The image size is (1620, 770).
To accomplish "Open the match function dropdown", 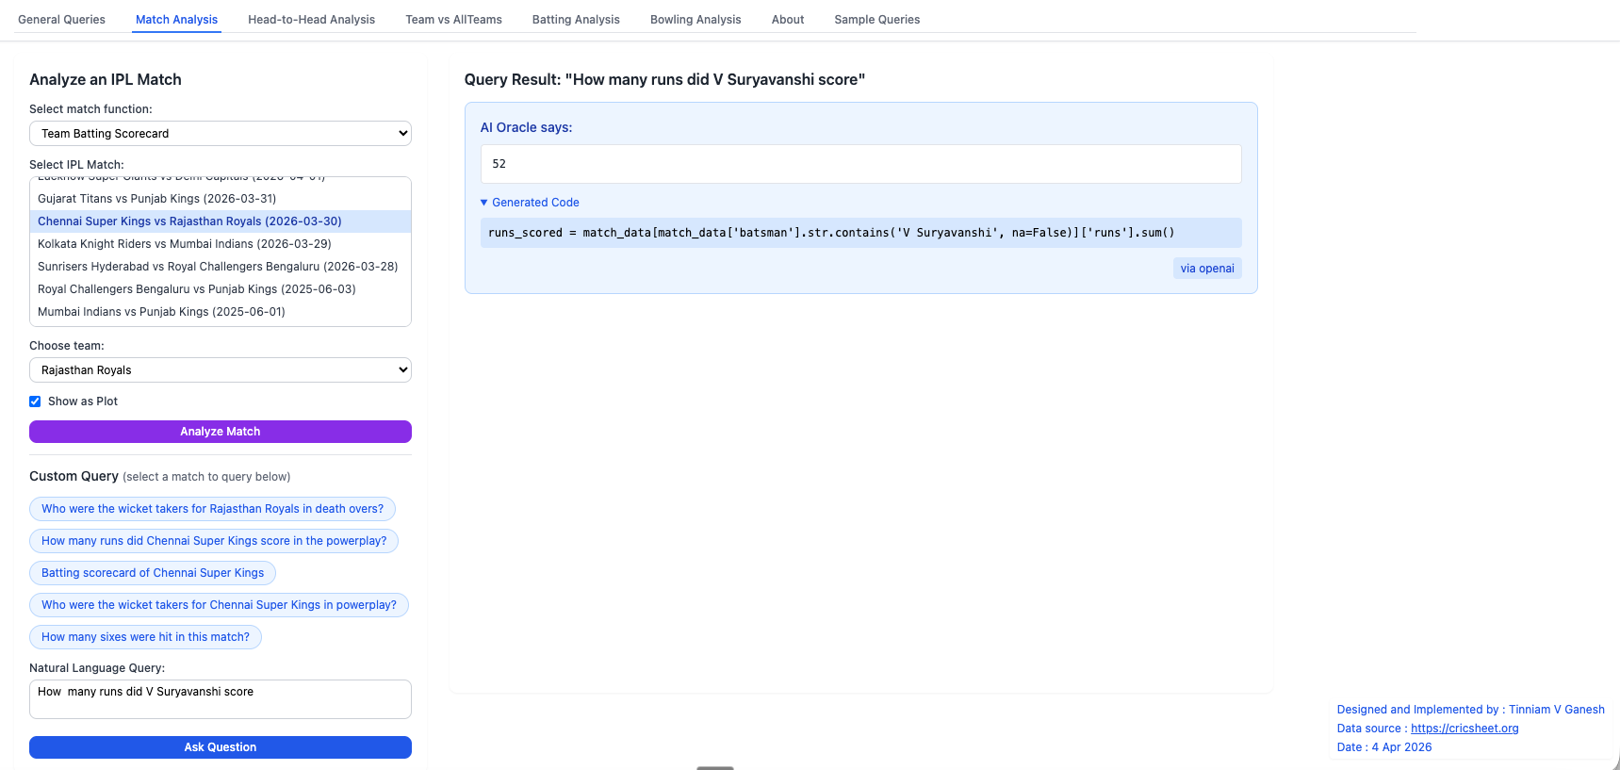I will 220,134.
